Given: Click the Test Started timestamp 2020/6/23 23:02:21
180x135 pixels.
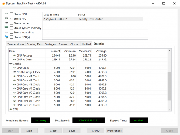Looking at the screenshot, I should click(89, 120).
